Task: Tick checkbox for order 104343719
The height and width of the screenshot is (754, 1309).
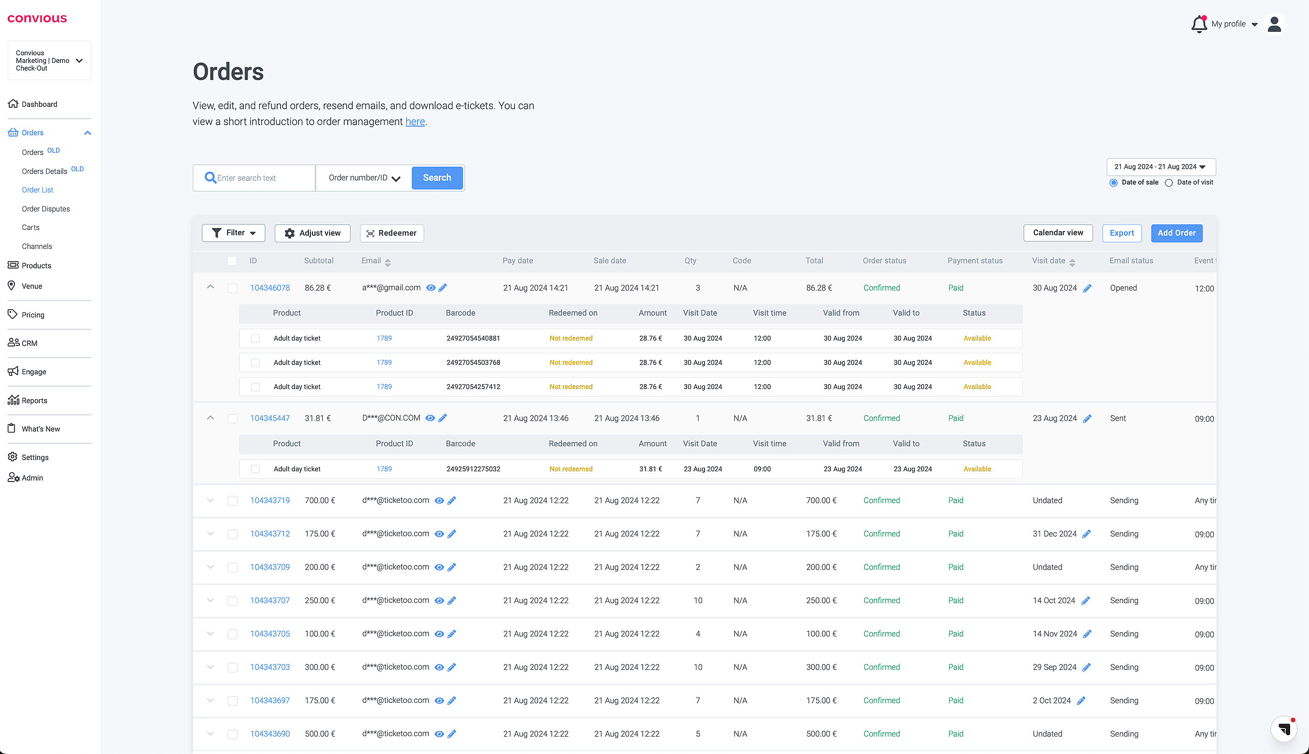Action: click(x=233, y=501)
